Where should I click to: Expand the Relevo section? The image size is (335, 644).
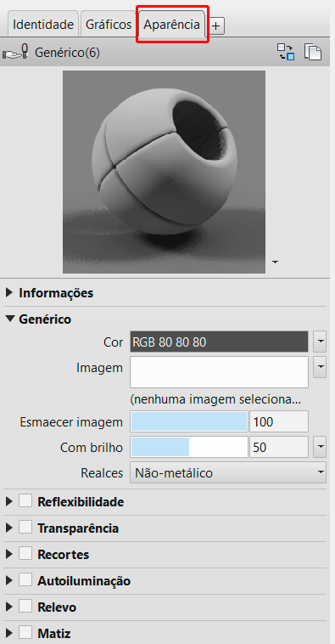9,607
